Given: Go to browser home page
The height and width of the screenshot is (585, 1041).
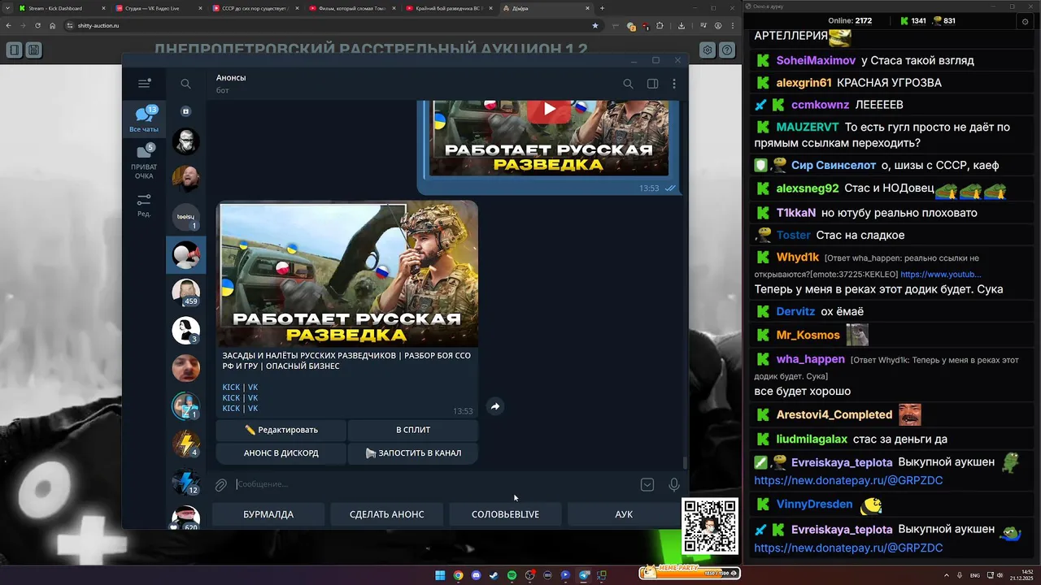Looking at the screenshot, I should point(52,26).
